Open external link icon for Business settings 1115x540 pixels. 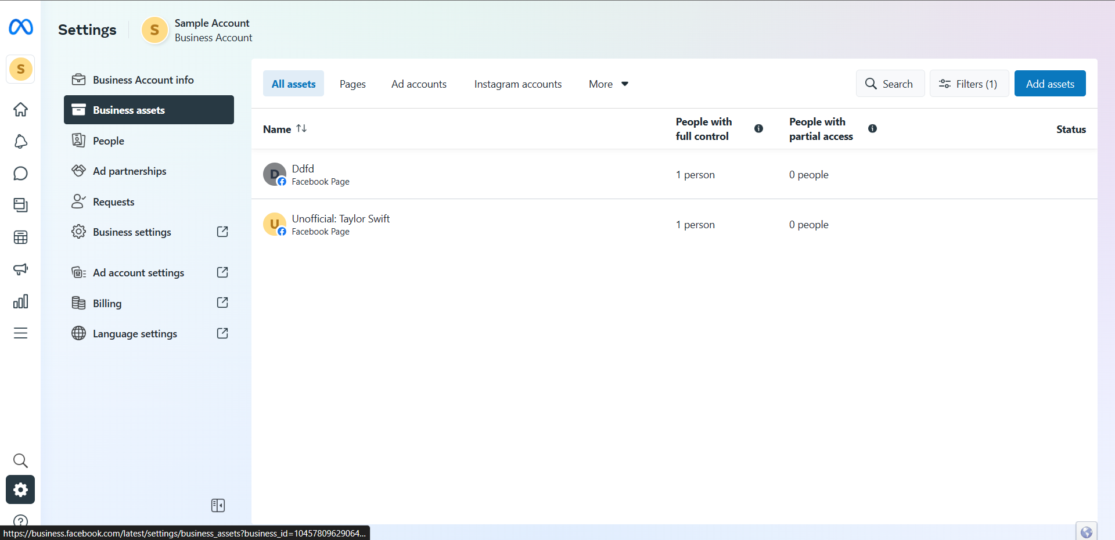click(x=222, y=232)
